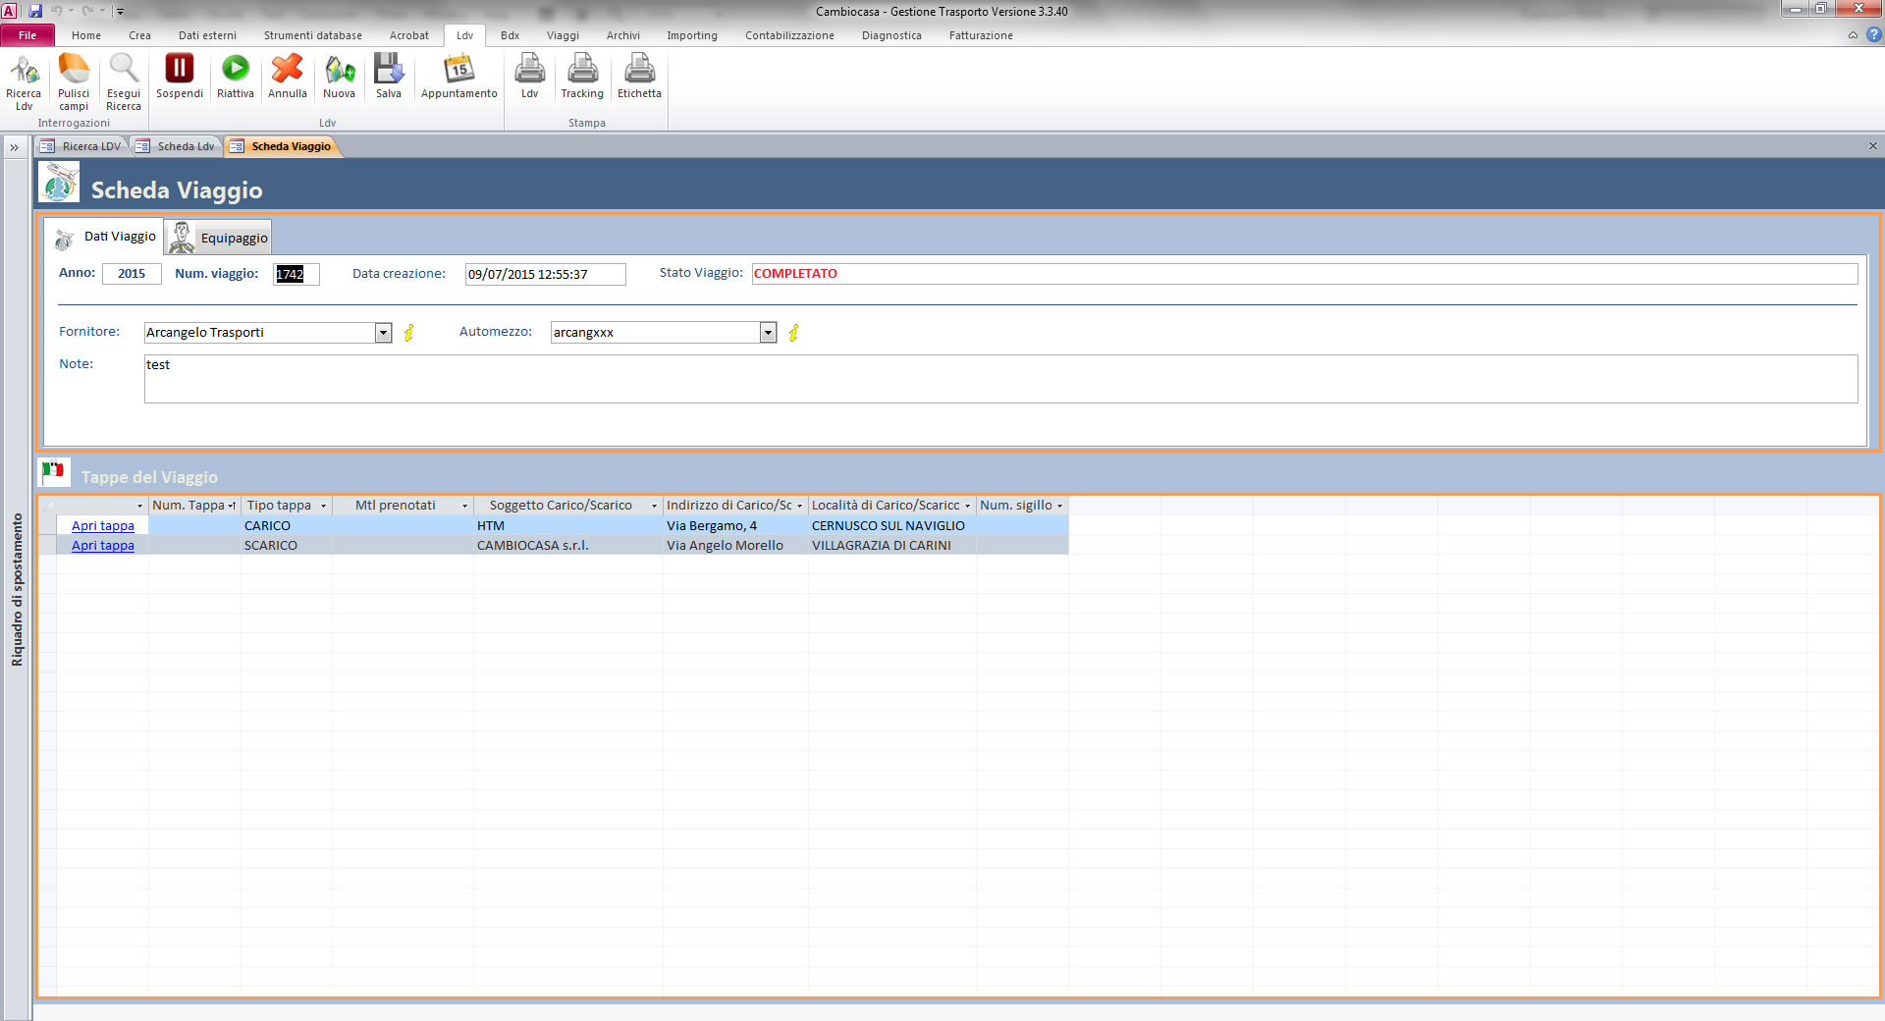Open Soggetto Carico/Scarico column filter arrow
This screenshot has height=1021, width=1885.
coord(654,506)
